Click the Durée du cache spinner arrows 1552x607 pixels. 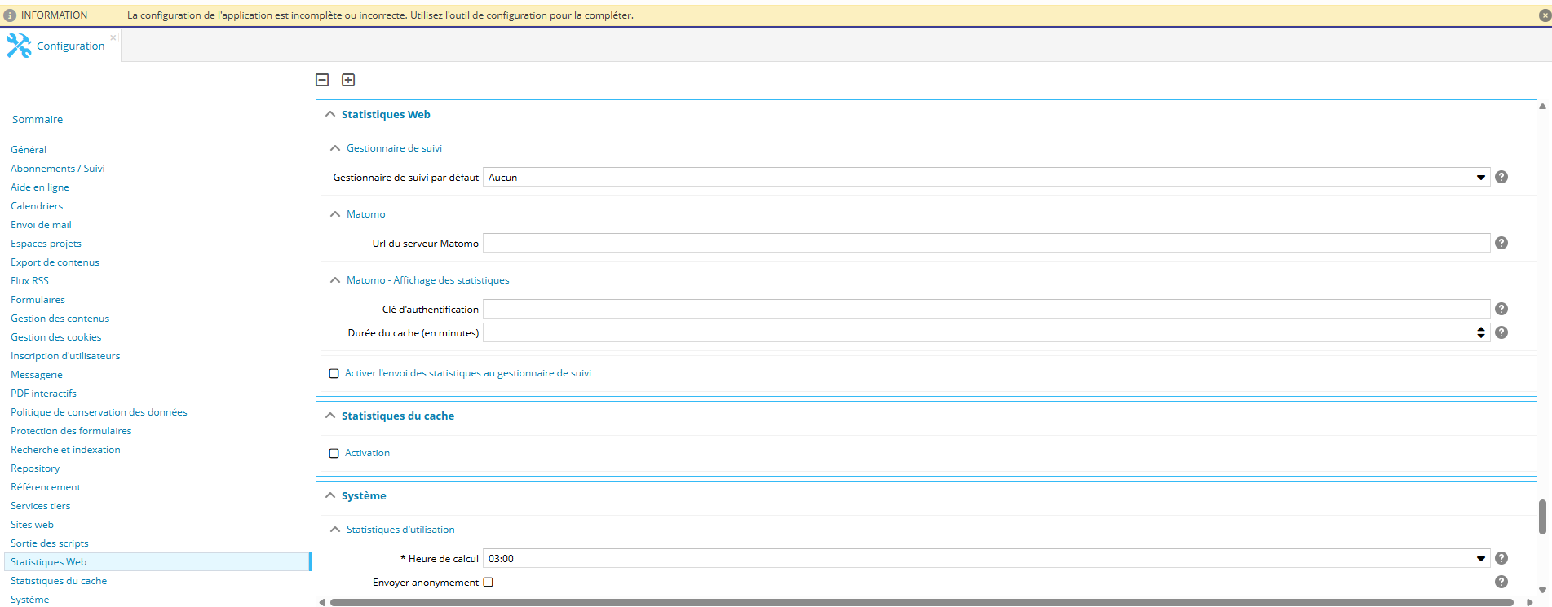pyautogui.click(x=1480, y=332)
